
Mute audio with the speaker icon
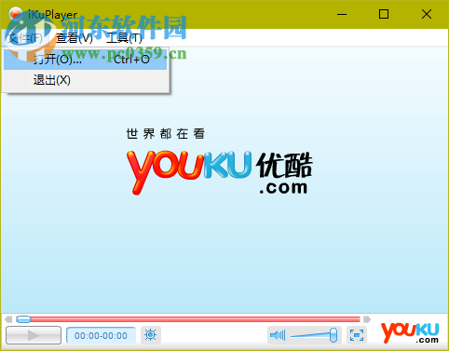278,335
